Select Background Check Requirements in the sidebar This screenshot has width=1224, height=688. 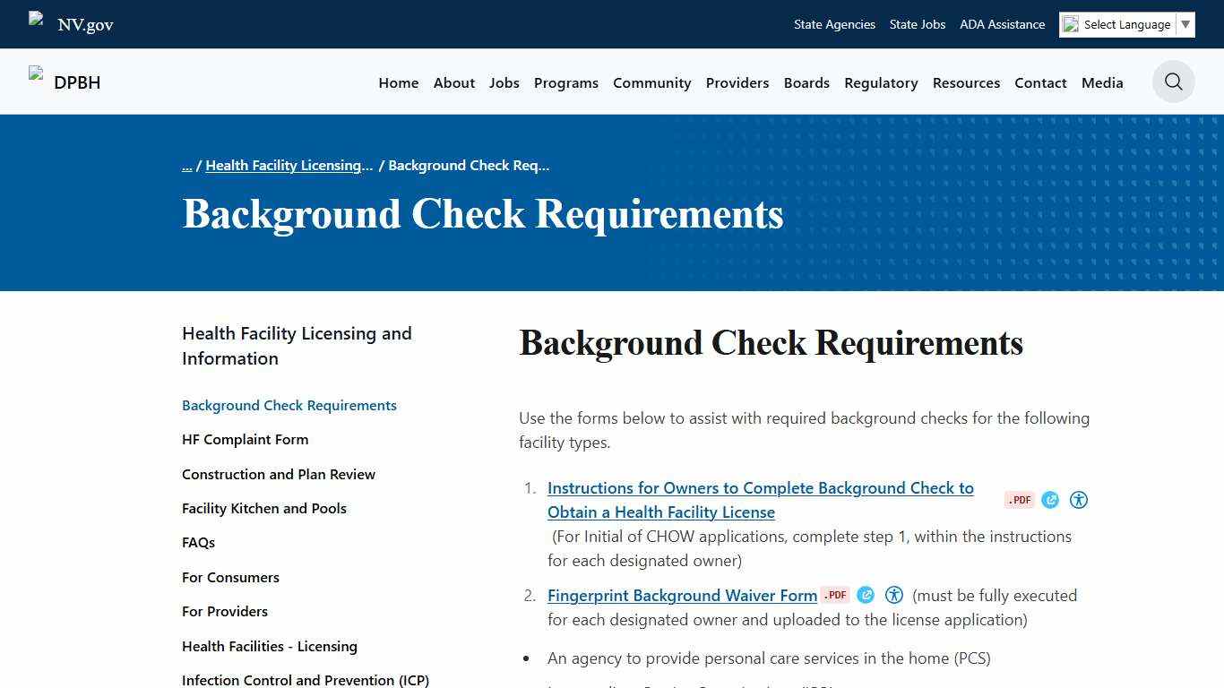coord(289,405)
